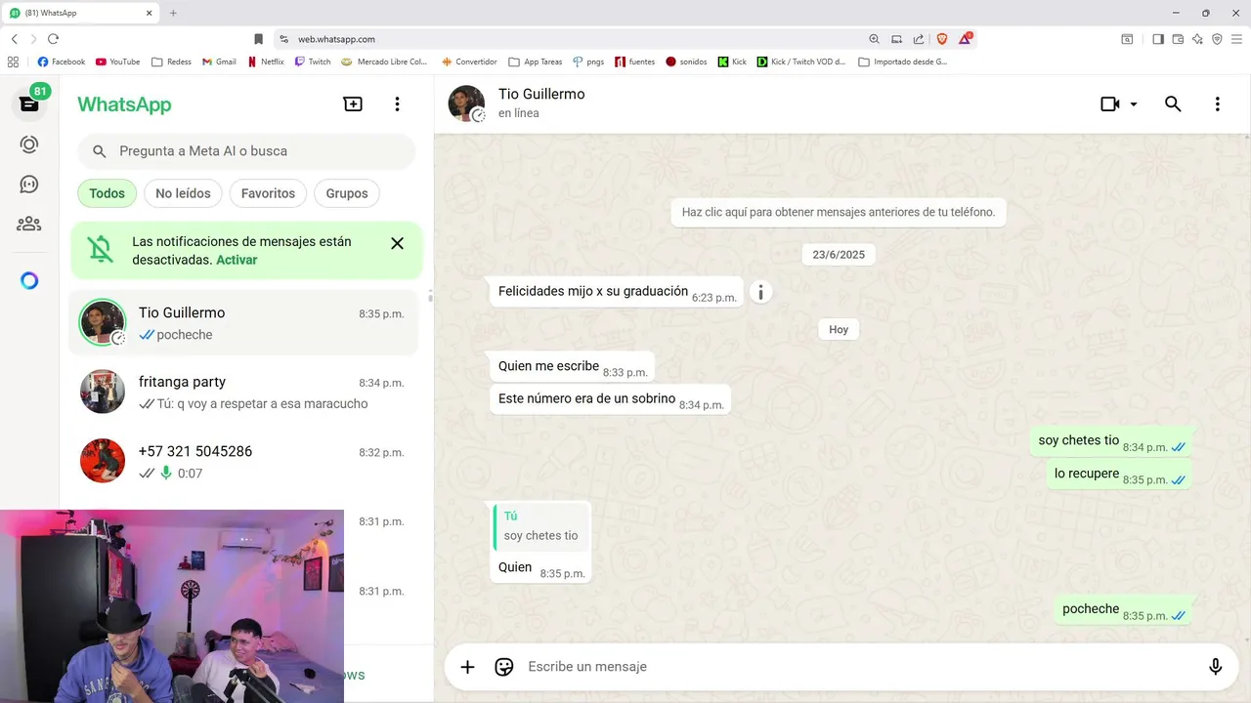Open the Importado desde G... bookmarks folder
The image size is (1251, 703).
tap(903, 62)
